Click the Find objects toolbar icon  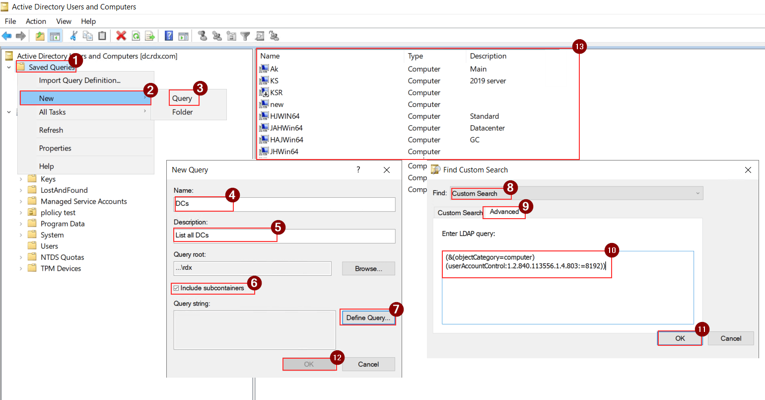click(x=260, y=36)
